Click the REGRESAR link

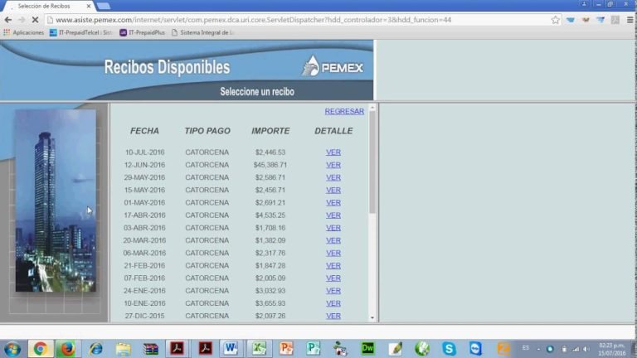344,111
